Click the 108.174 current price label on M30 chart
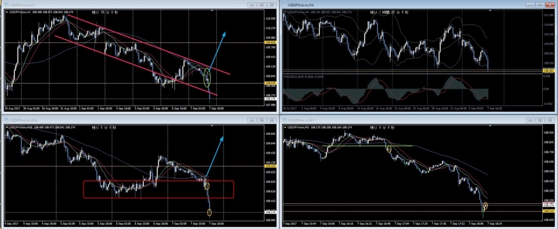 (x=270, y=213)
